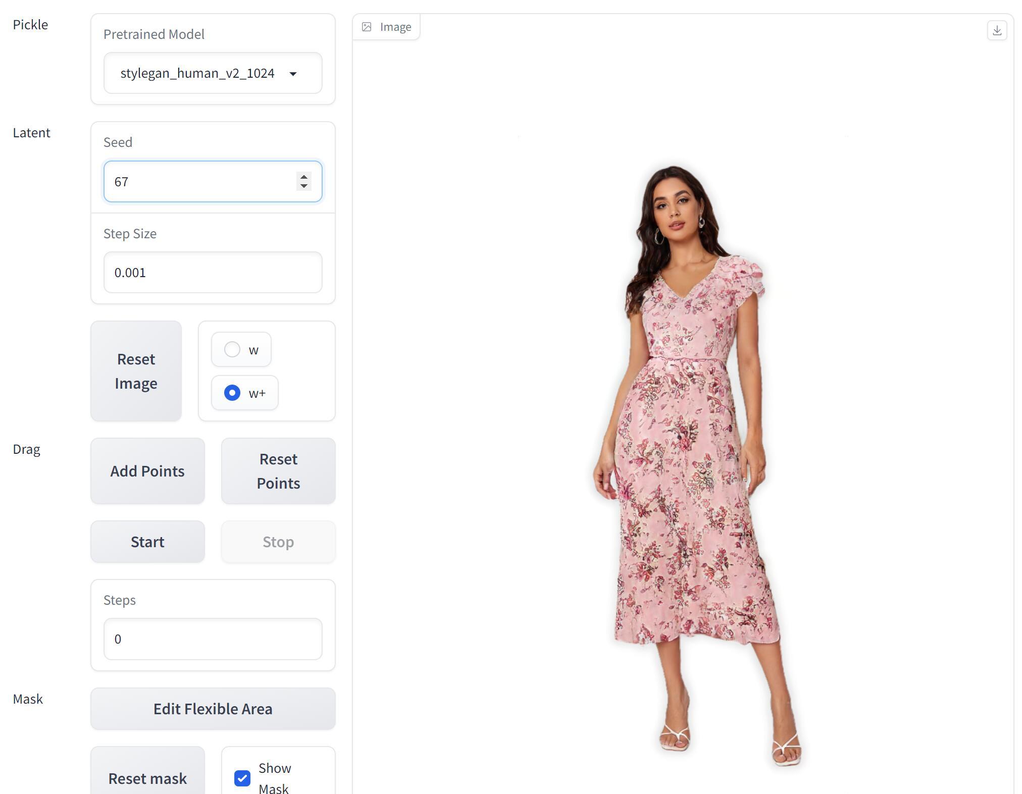Click the Pretrained Model label text
This screenshot has width=1022, height=794.
pyautogui.click(x=154, y=34)
